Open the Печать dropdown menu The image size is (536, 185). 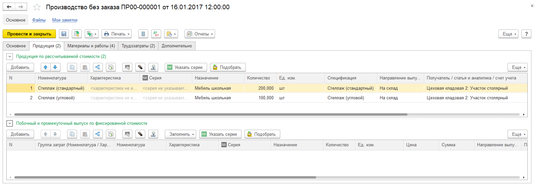[116, 34]
